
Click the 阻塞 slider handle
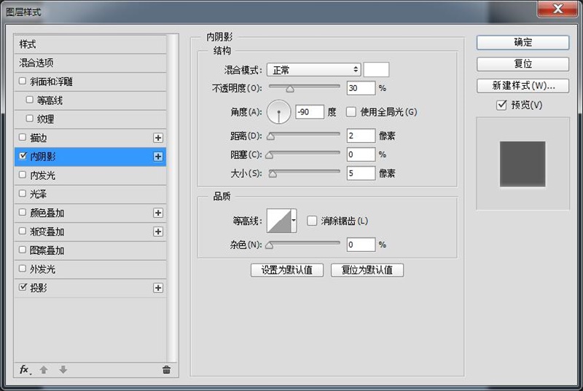270,155
